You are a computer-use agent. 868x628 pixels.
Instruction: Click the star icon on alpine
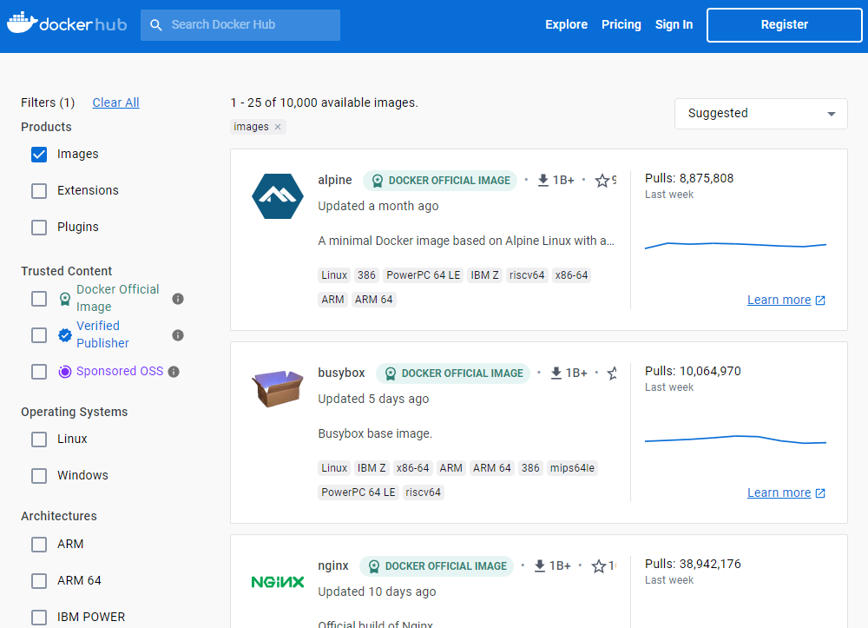click(602, 181)
